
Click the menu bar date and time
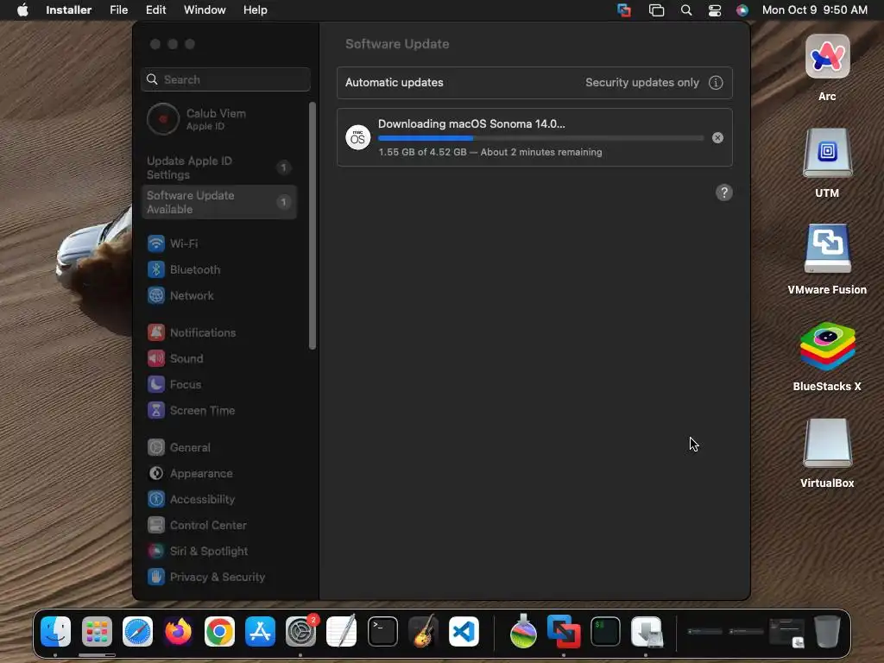(x=815, y=10)
